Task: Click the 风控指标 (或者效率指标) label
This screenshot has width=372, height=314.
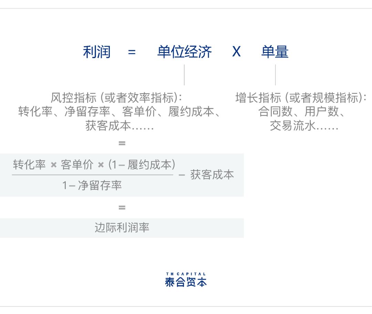Action: pyautogui.click(x=116, y=97)
